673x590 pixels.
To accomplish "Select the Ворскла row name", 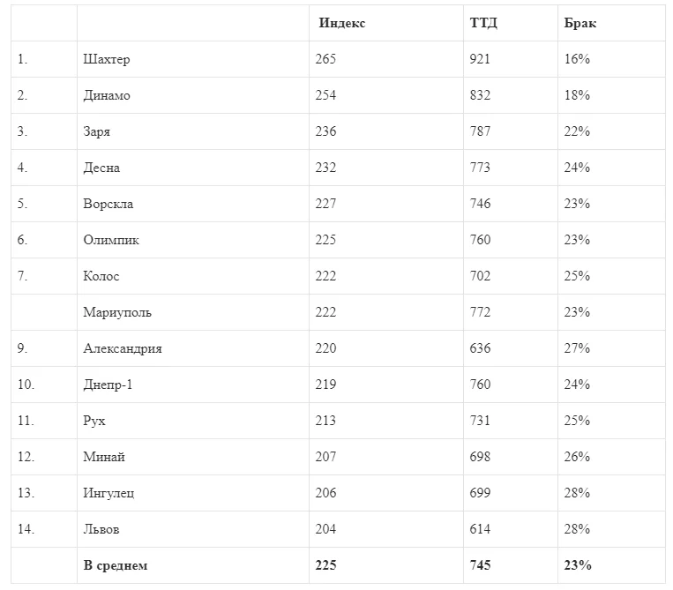I will pyautogui.click(x=108, y=204).
